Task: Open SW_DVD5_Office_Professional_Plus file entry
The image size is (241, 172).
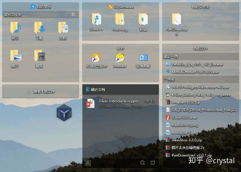Action: pyautogui.click(x=204, y=110)
